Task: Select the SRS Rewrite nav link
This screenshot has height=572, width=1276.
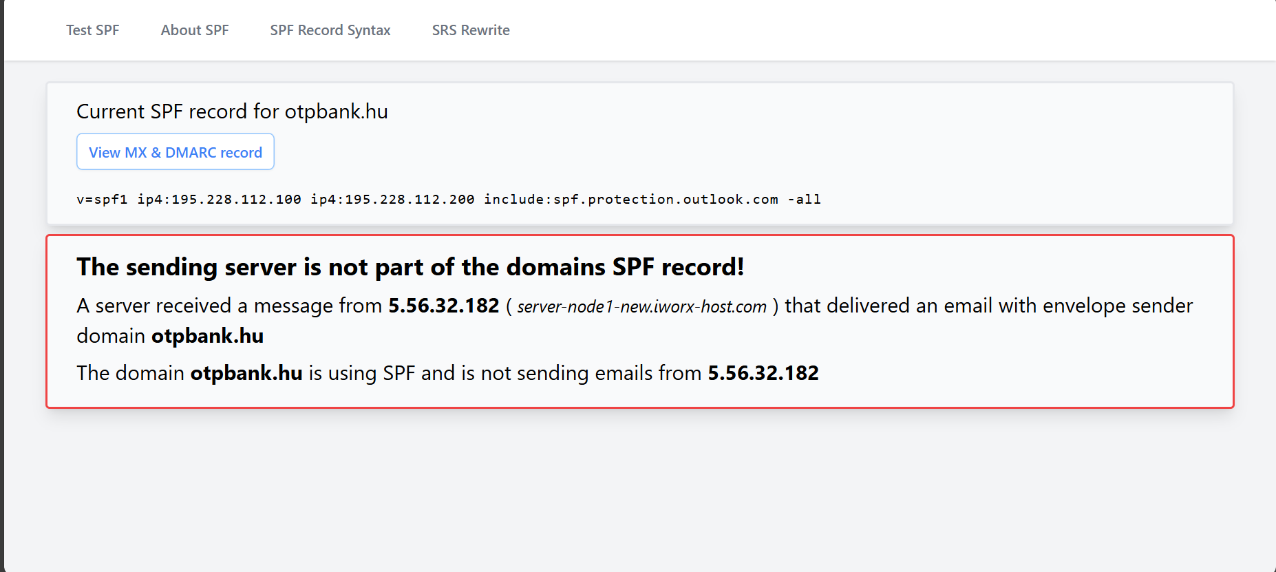Action: coord(471,30)
